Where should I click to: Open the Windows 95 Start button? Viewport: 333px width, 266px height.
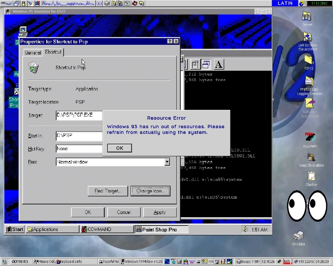click(15, 229)
